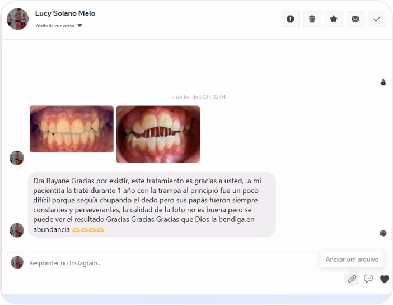Open Lucy Solano Melo's contact name

[65, 13]
